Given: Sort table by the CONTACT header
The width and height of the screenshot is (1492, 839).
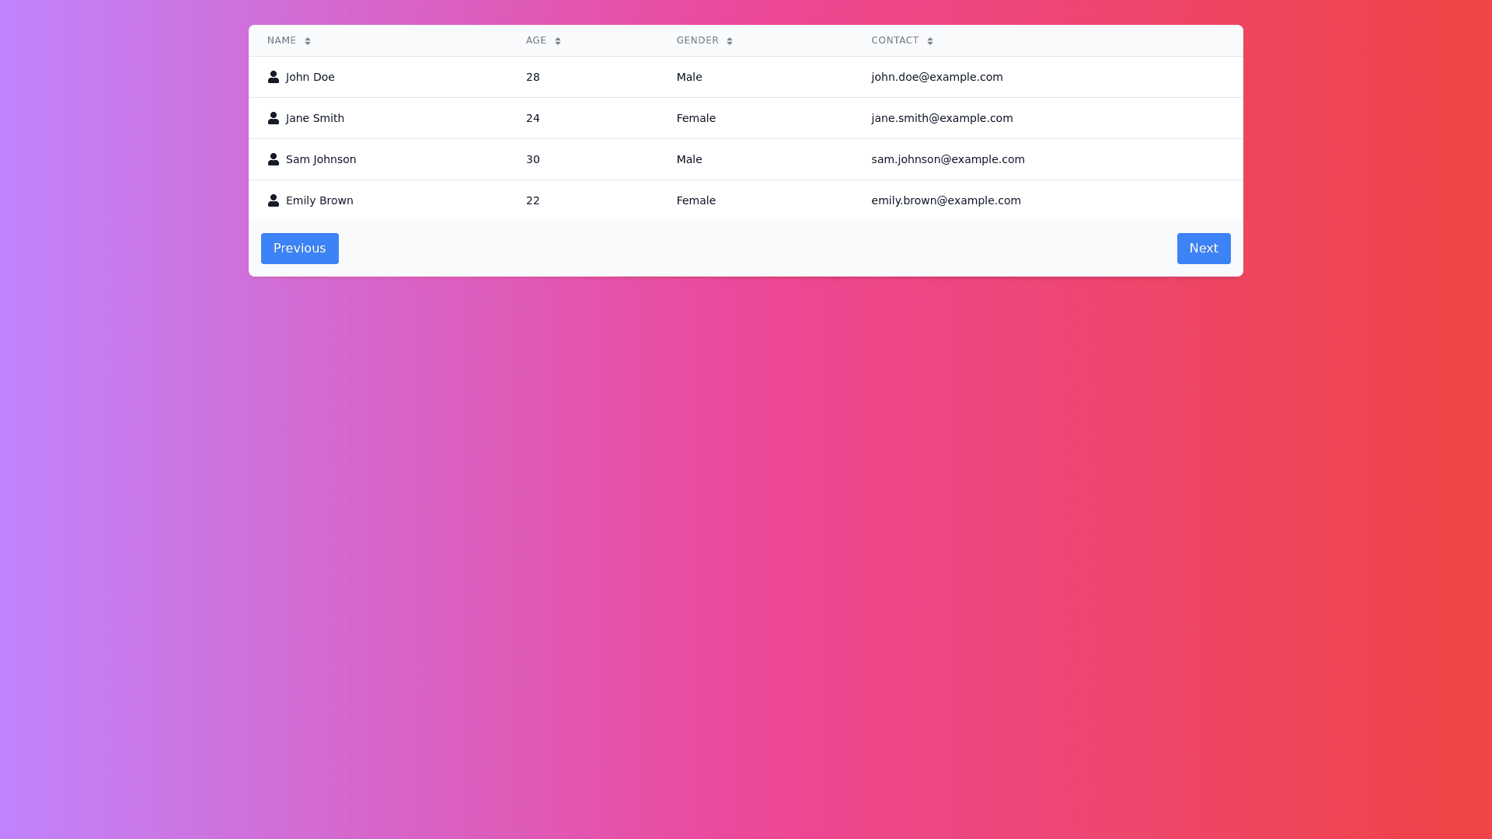Looking at the screenshot, I should point(894,40).
